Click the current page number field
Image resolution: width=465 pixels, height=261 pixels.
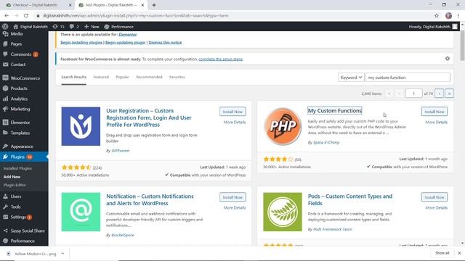(x=413, y=94)
